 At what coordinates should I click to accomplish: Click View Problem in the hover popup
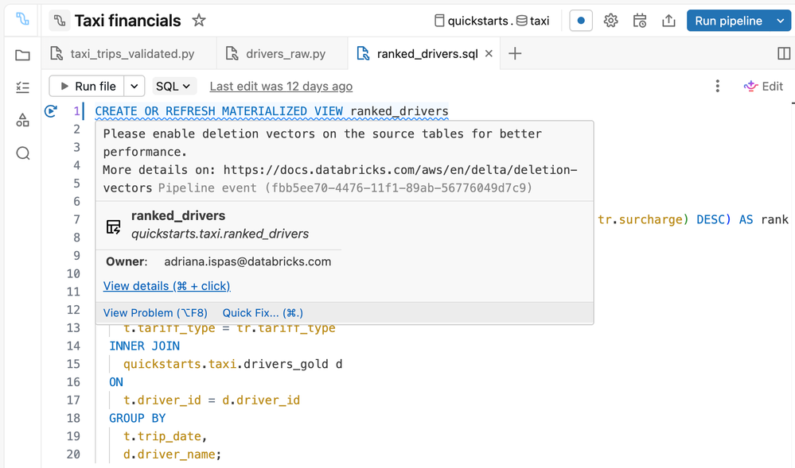point(155,313)
